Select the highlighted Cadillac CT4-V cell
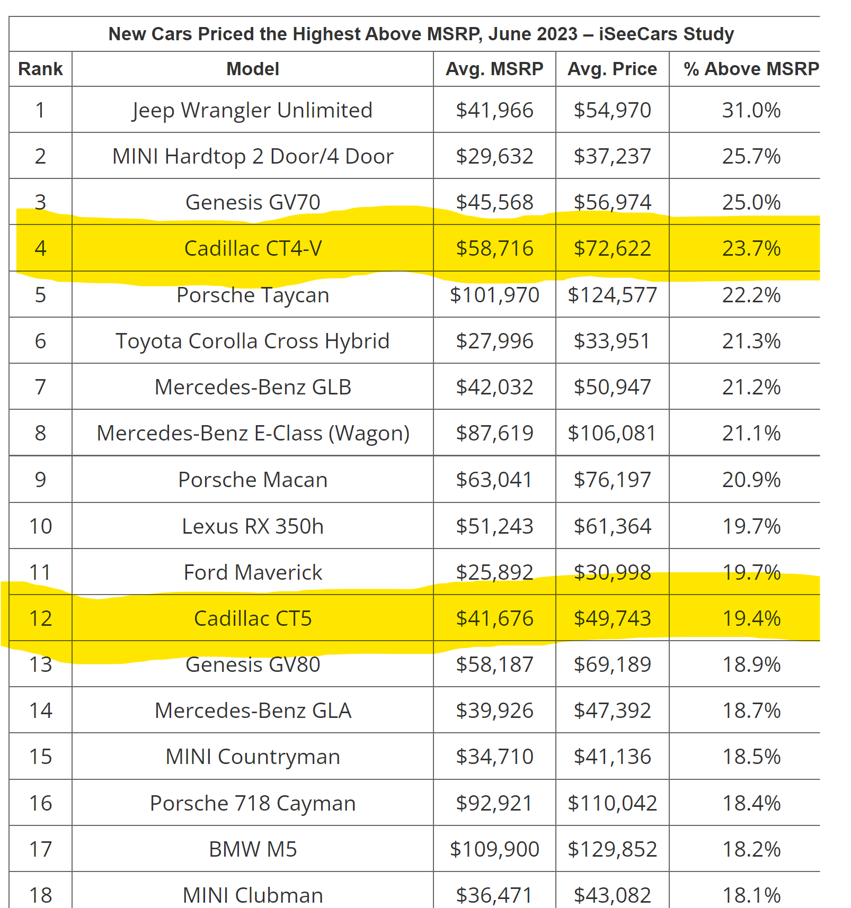851x908 pixels. pyautogui.click(x=253, y=248)
